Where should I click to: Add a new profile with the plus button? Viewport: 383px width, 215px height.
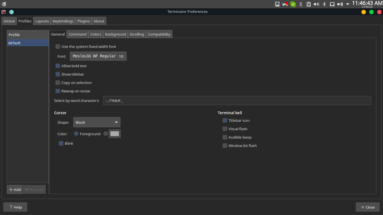point(15,189)
